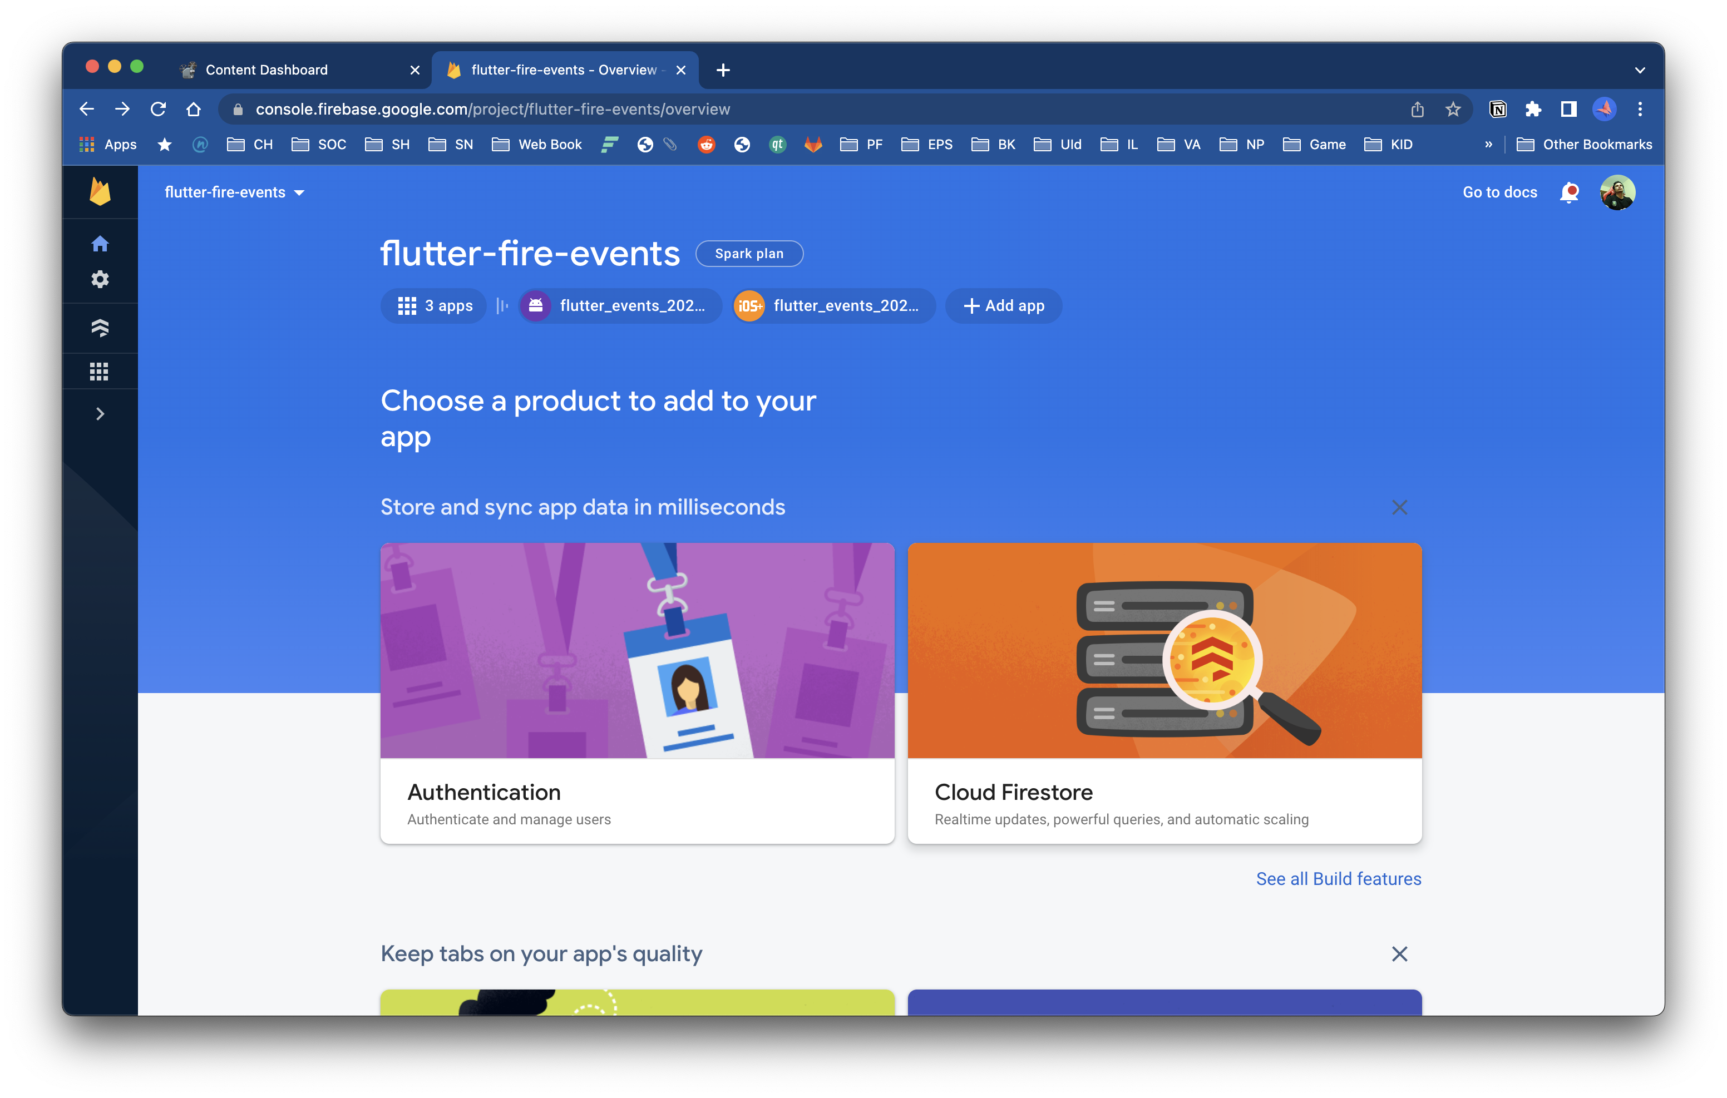Open the Chrome profile avatar

click(1605, 109)
